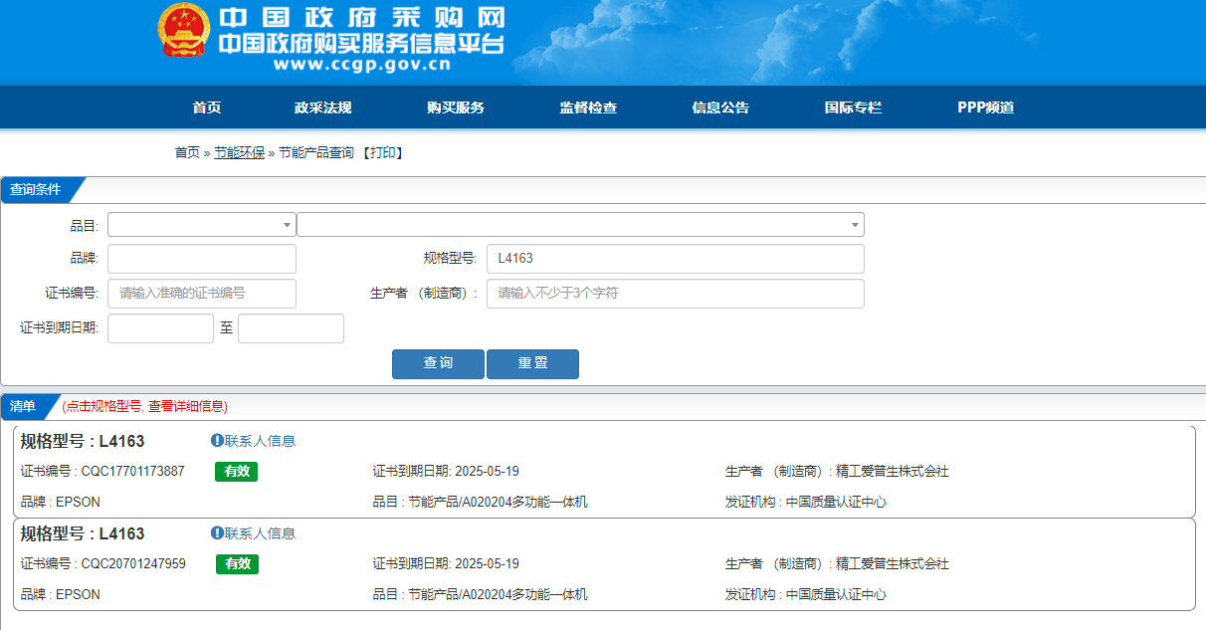Click info icon beside second 联系人信息 link
This screenshot has height=630, width=1206.
point(217,532)
